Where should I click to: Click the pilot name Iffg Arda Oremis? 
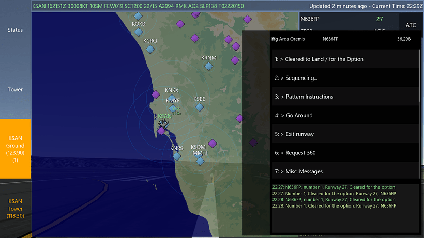[287, 39]
